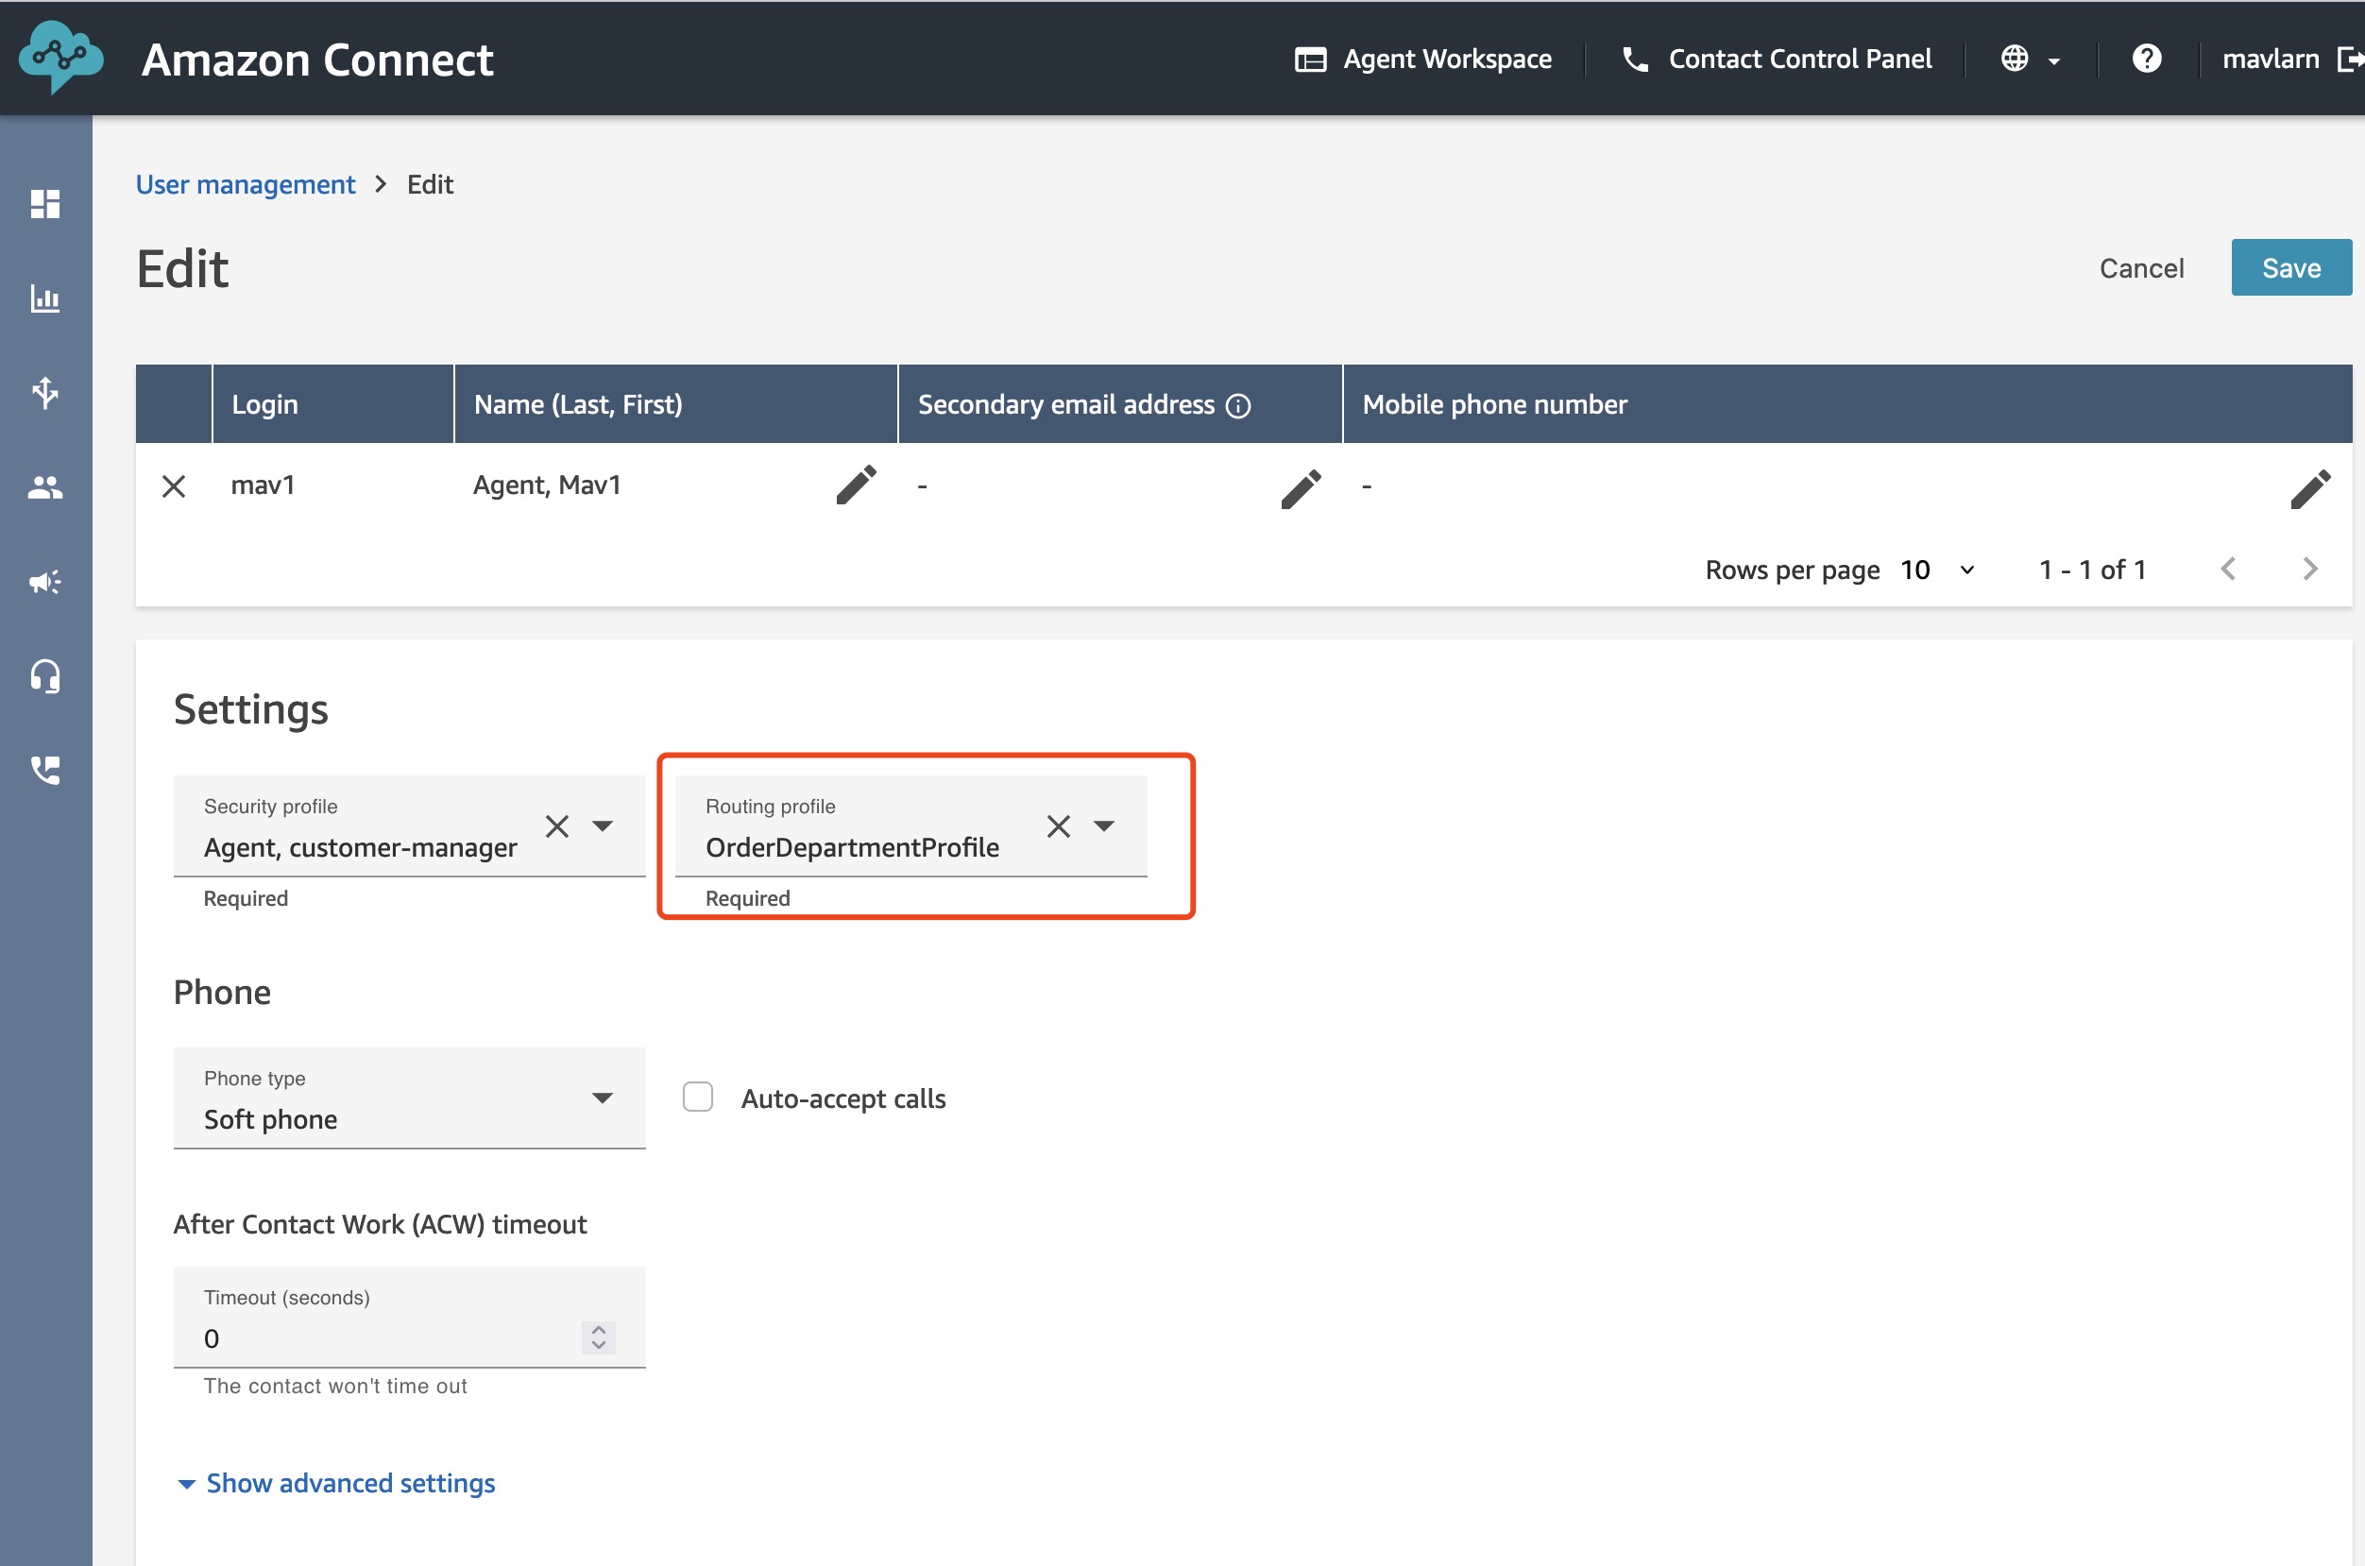The image size is (2365, 1566).
Task: Edit mobile phone number pencil icon
Action: coord(2310,488)
